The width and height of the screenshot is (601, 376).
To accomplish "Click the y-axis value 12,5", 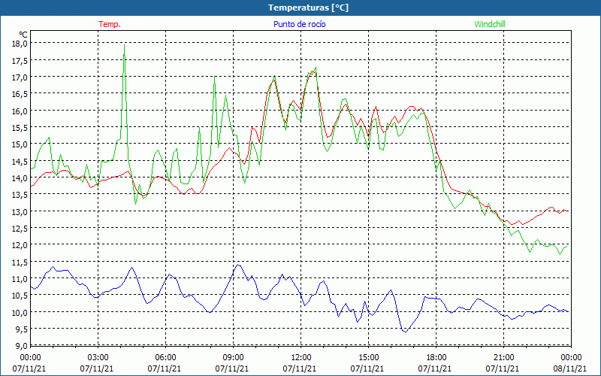I will (20, 228).
